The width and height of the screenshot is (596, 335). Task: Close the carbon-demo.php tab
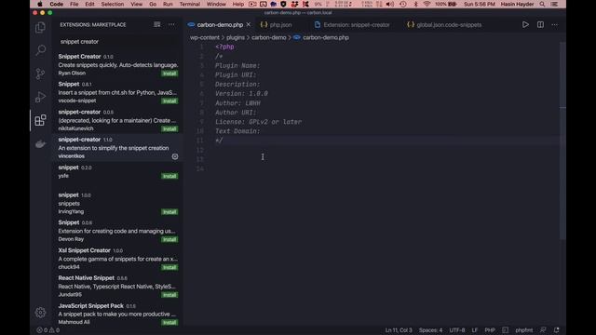[249, 25]
